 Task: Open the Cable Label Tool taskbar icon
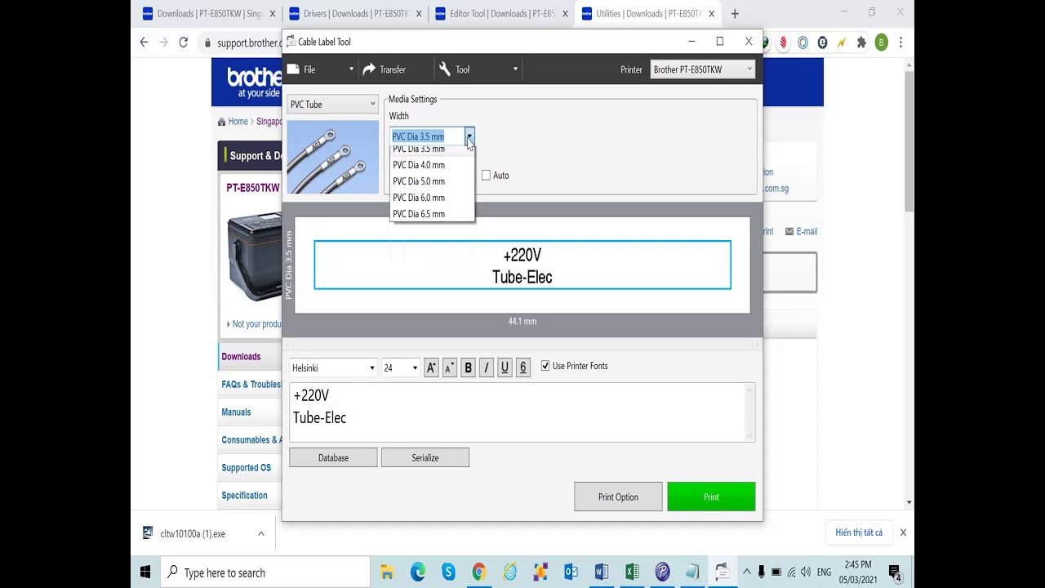(x=722, y=572)
